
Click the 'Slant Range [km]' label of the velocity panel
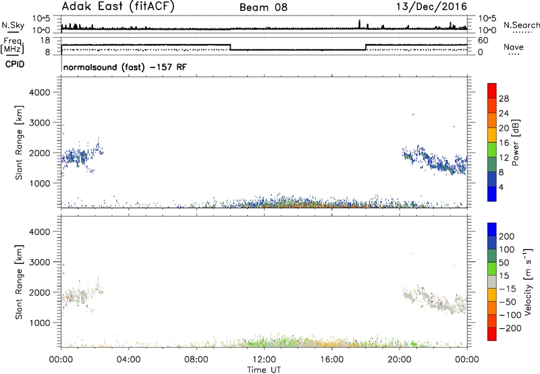tap(19, 282)
